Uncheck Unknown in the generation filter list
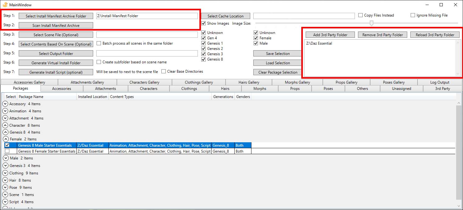 click(203, 33)
